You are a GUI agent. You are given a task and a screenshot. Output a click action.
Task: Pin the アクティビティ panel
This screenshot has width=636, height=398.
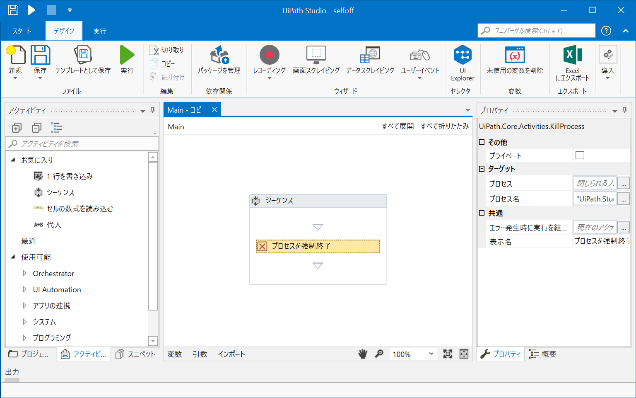click(x=153, y=110)
